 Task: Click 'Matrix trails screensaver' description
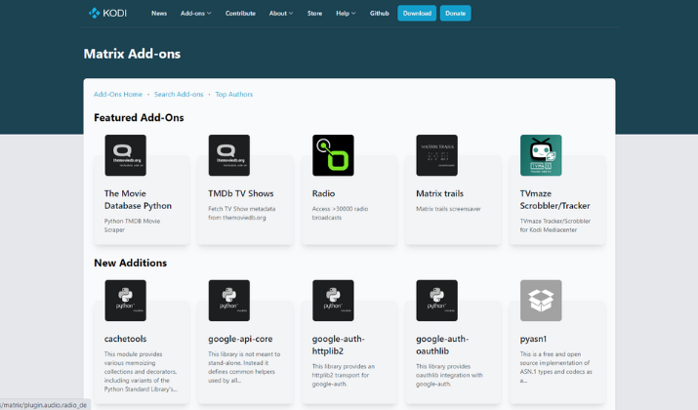pyautogui.click(x=448, y=209)
